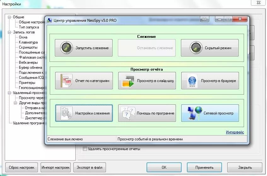
Task: Open Сетевой просмотр
Action: [x=210, y=113]
